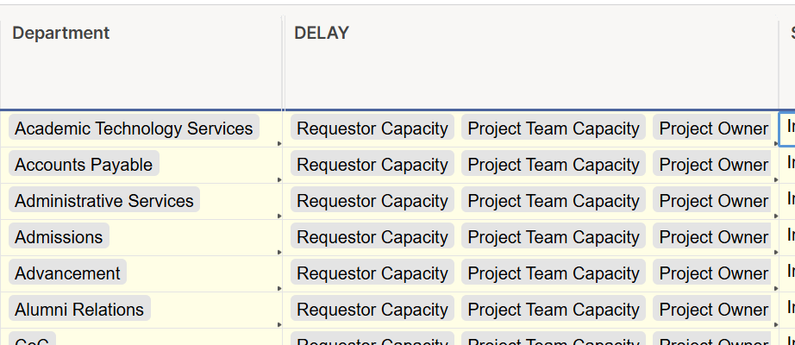Open DELAY dropdown arrow for Alumni Relations row

tap(773, 325)
